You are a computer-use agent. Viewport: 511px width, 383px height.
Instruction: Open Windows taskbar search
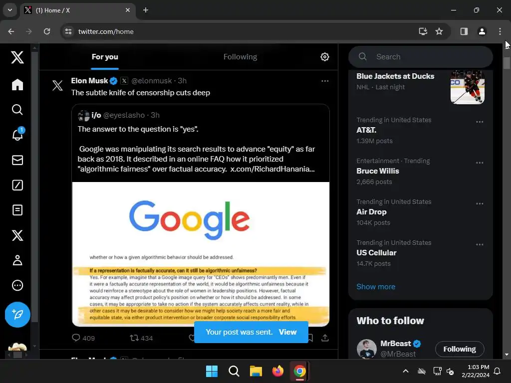point(234,371)
